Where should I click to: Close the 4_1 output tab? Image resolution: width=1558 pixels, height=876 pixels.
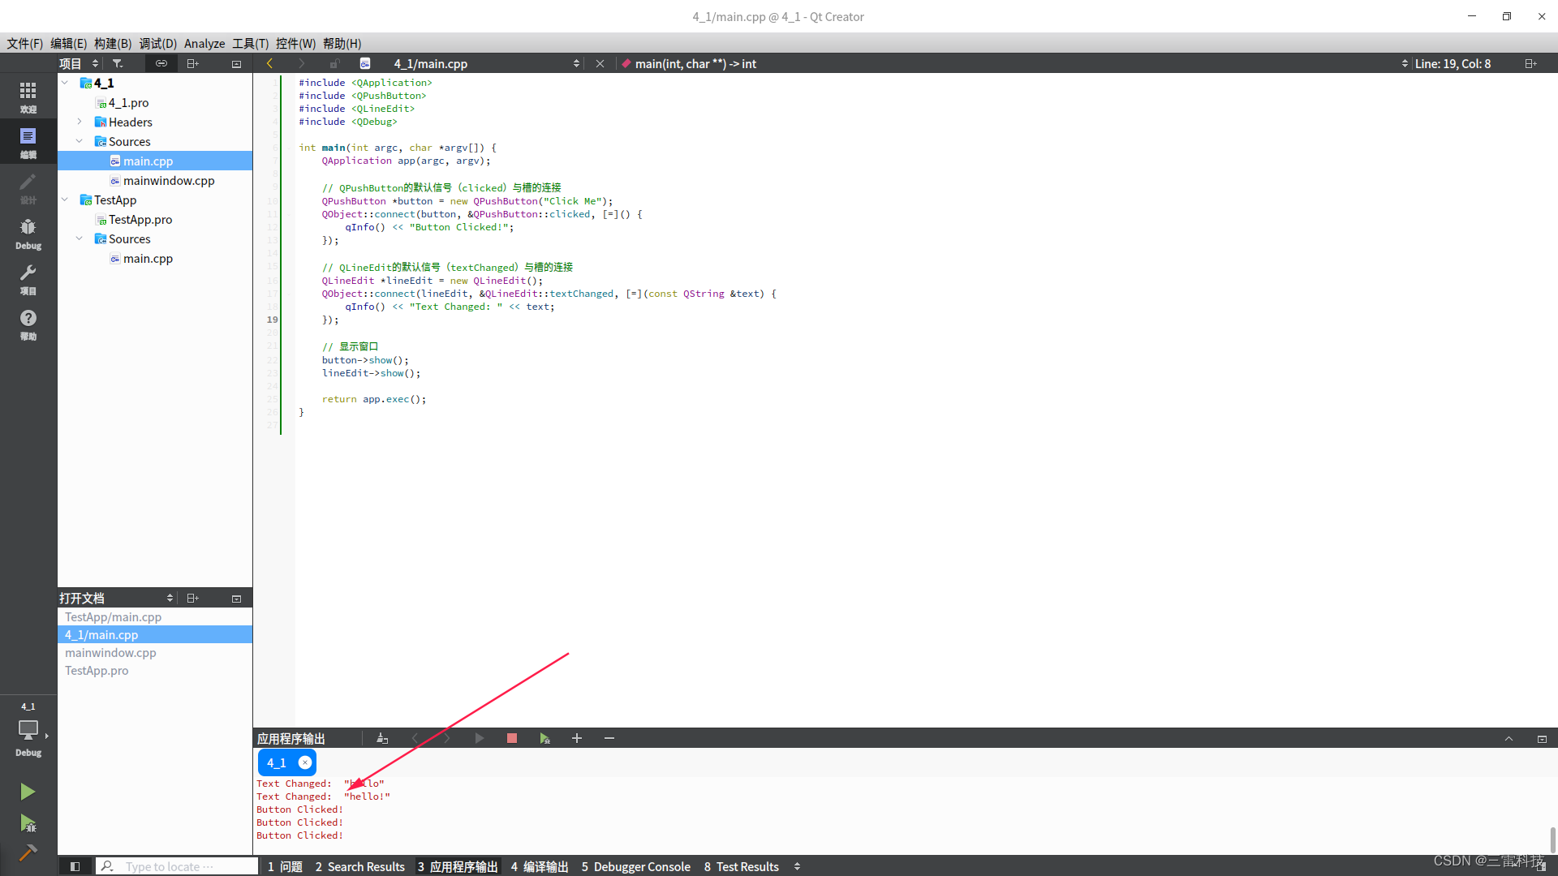304,762
